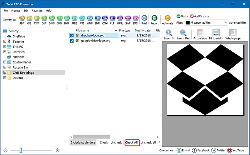Image resolution: width=250 pixels, height=155 pixels.
Task: Convert to CGM format
Action: coord(105,20)
